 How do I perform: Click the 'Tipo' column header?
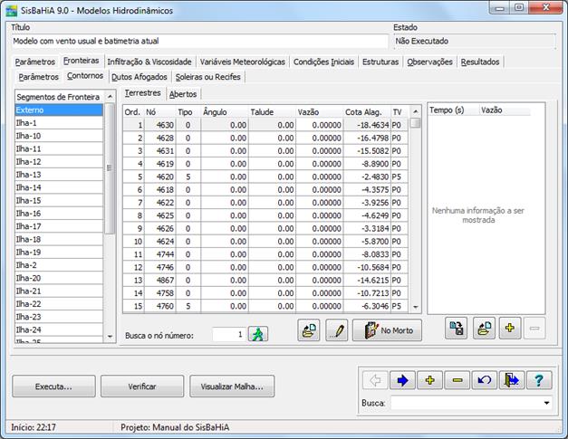click(188, 112)
